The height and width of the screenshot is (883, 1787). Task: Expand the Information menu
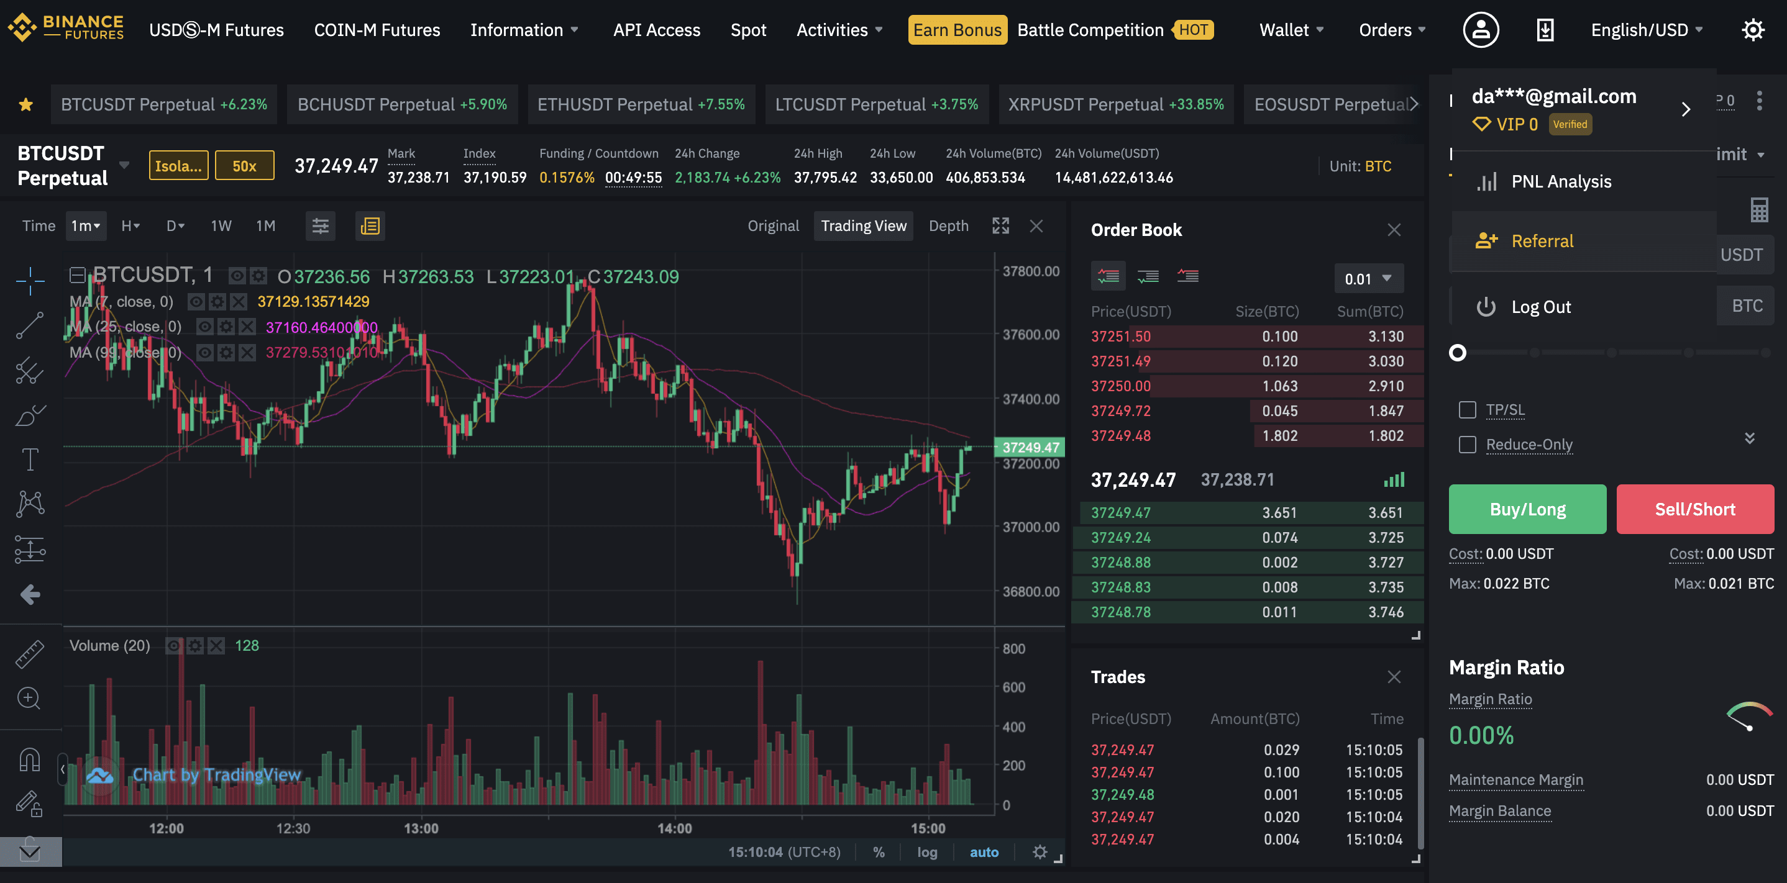[x=524, y=30]
